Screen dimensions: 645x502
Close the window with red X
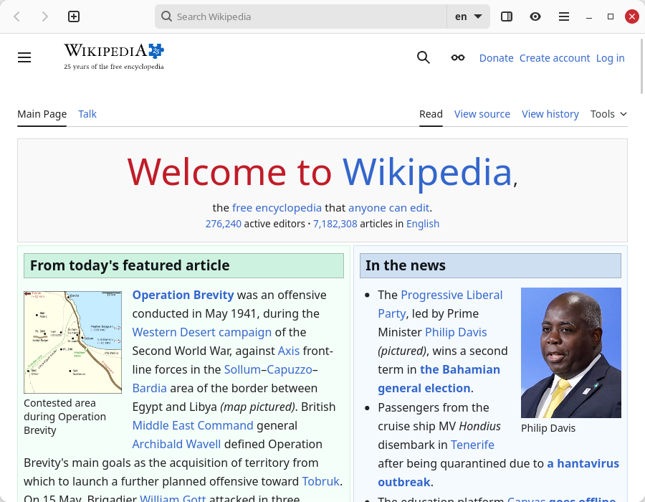point(632,16)
